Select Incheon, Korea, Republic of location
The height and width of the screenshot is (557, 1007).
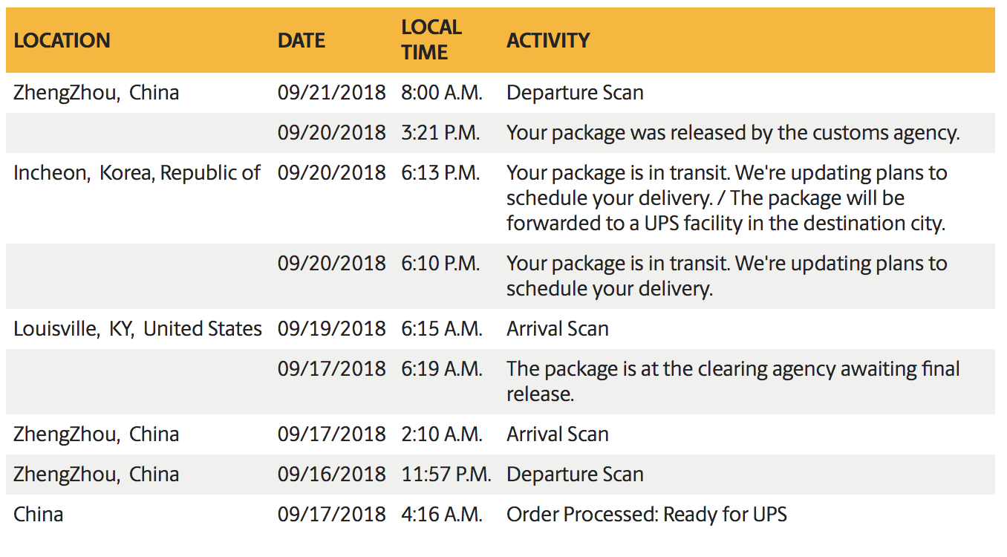tap(137, 173)
